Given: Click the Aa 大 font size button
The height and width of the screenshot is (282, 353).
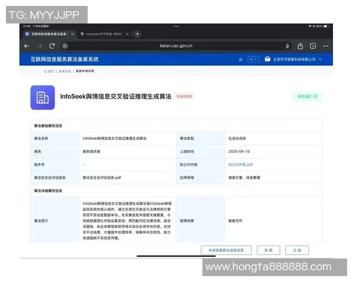Looking at the screenshot, I should click(x=253, y=59).
